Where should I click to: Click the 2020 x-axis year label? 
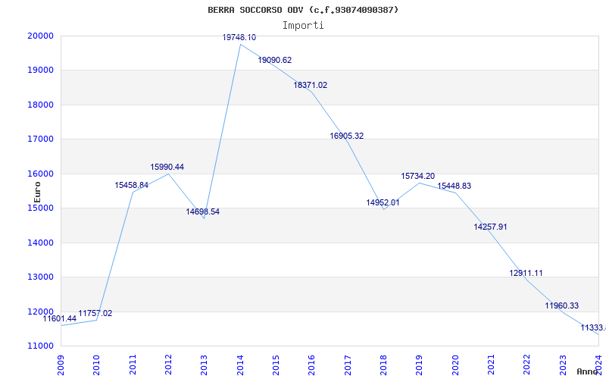point(455,365)
